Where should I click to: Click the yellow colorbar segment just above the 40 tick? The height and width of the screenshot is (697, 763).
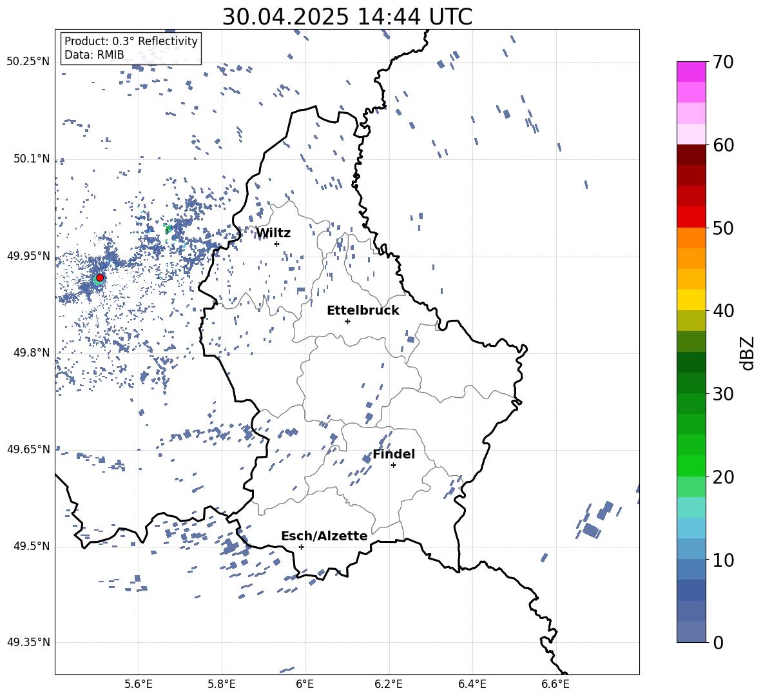[x=691, y=300]
